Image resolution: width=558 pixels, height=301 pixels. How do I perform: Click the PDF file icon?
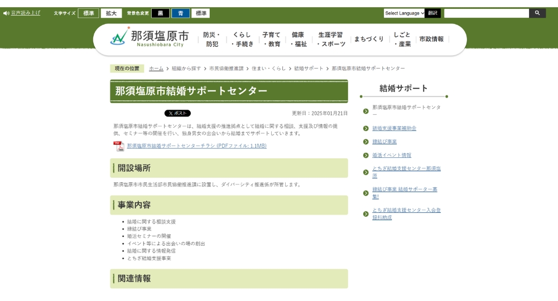tap(118, 146)
